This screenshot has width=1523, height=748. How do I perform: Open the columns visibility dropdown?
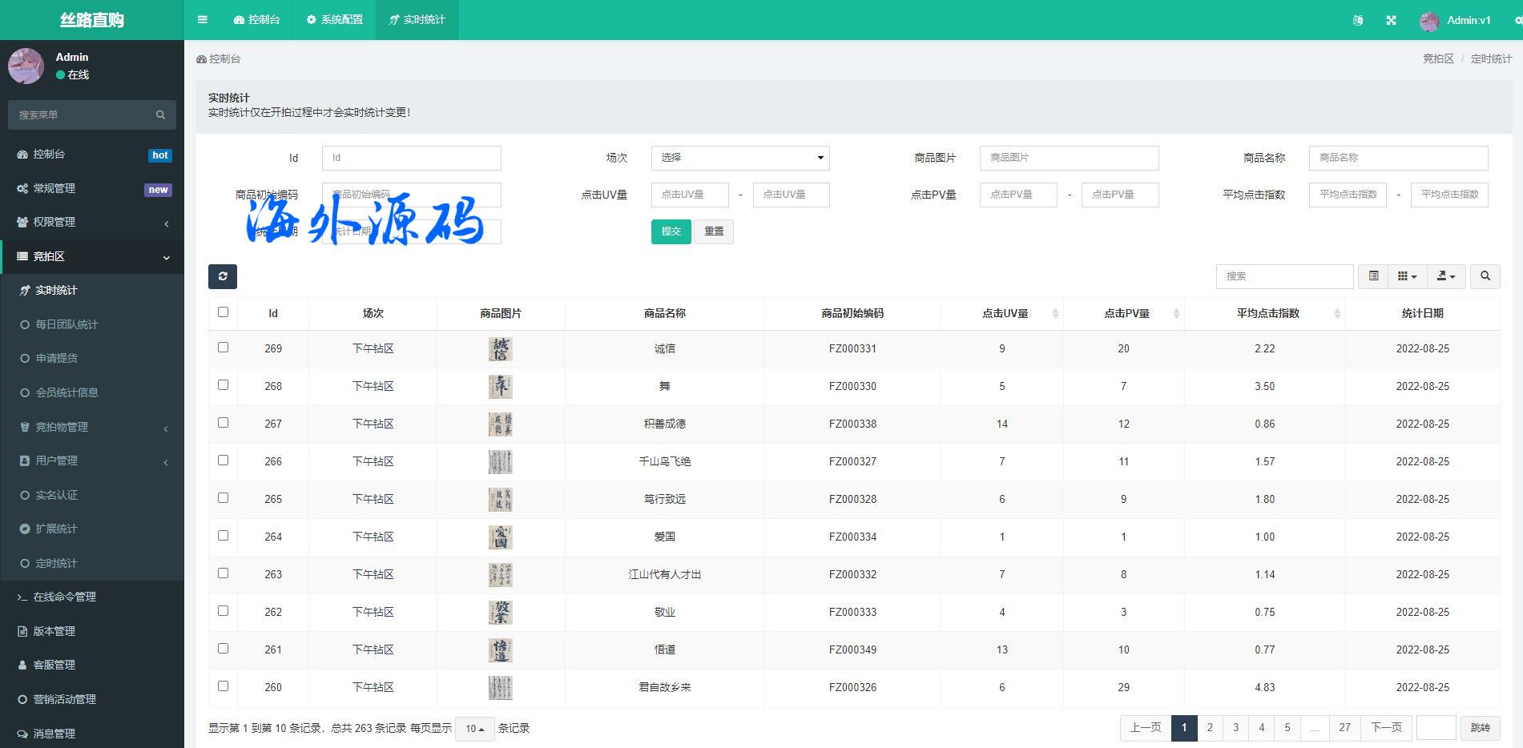pyautogui.click(x=1407, y=276)
